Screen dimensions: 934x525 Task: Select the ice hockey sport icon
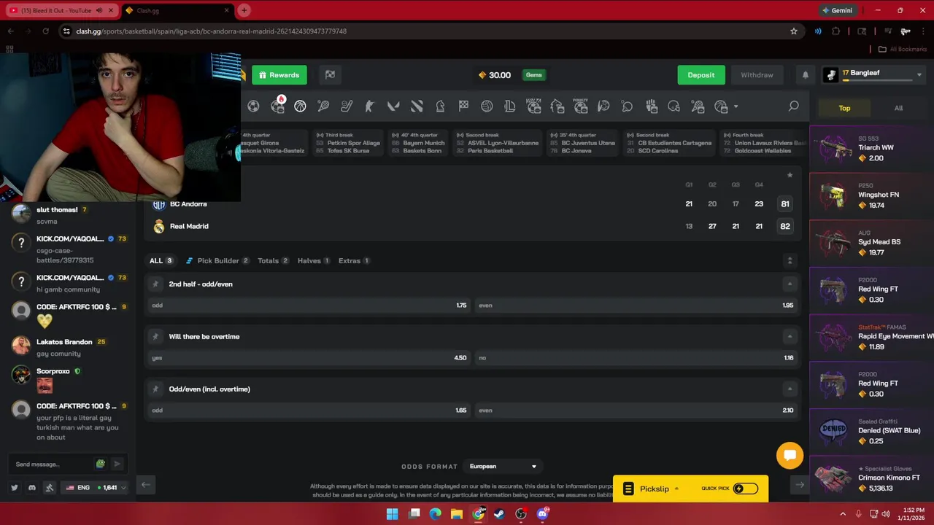click(347, 106)
